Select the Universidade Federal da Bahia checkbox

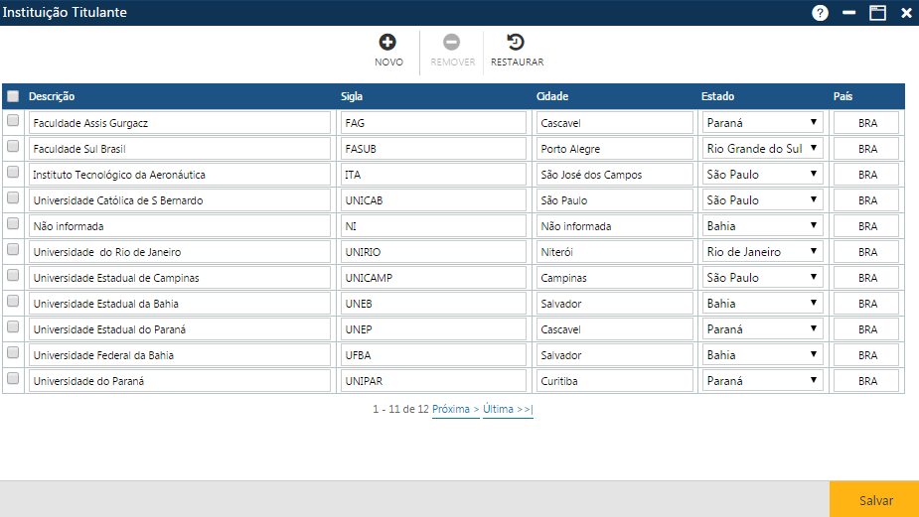pyautogui.click(x=13, y=353)
